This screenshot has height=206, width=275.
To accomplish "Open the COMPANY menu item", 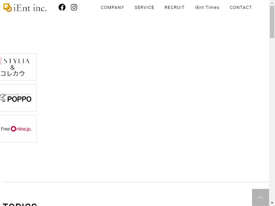I will (112, 8).
